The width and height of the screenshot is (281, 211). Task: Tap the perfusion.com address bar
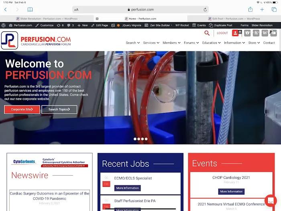coord(140,10)
